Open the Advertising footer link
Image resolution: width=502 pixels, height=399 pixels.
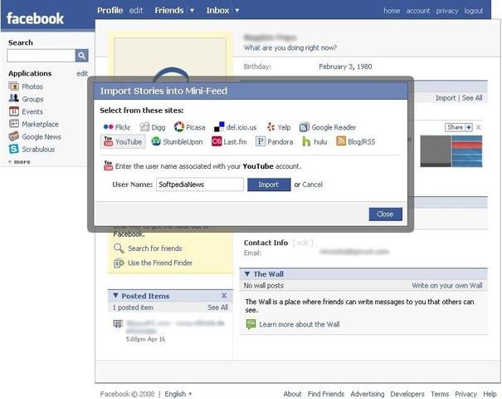tap(368, 394)
